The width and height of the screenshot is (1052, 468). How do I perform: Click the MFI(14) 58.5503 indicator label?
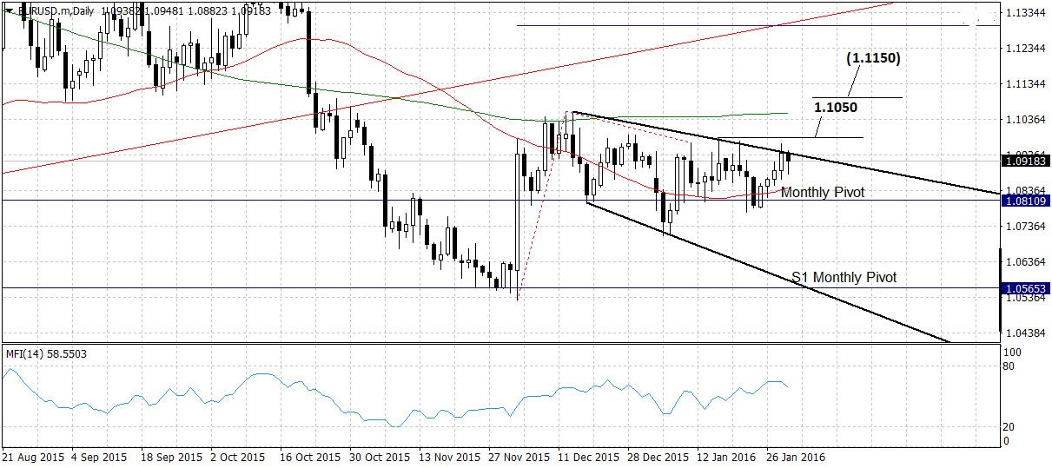pos(46,354)
